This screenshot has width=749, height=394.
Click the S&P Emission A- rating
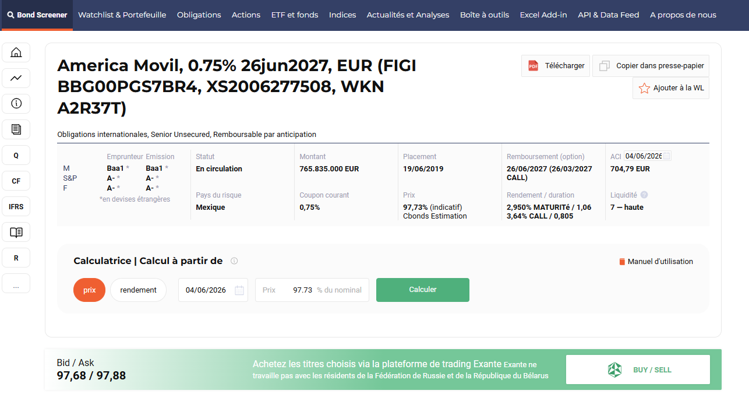[150, 178]
